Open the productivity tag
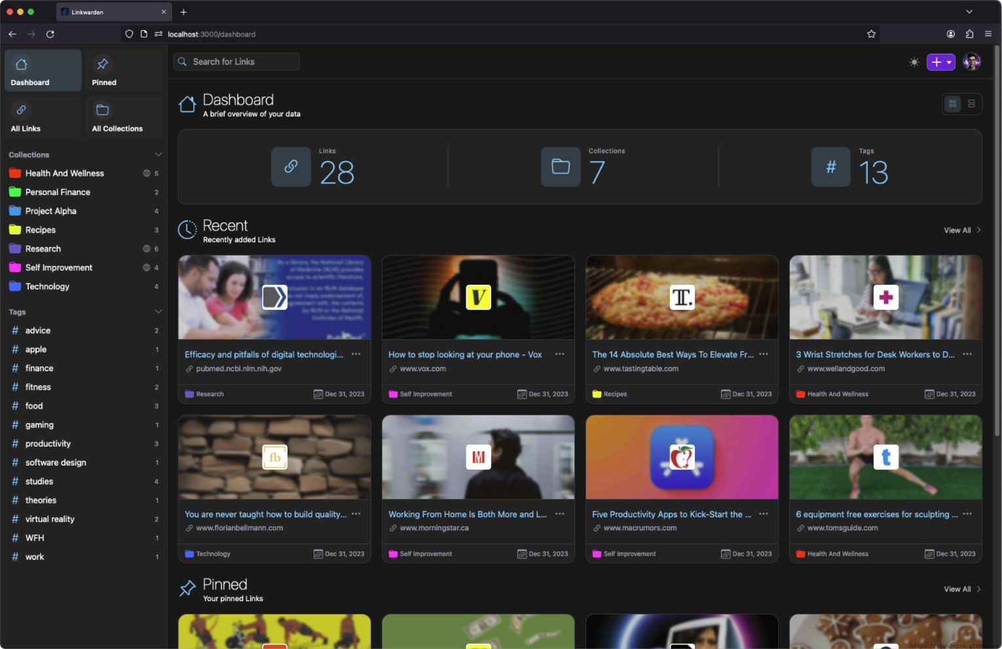Viewport: 1002px width, 649px height. (84, 444)
